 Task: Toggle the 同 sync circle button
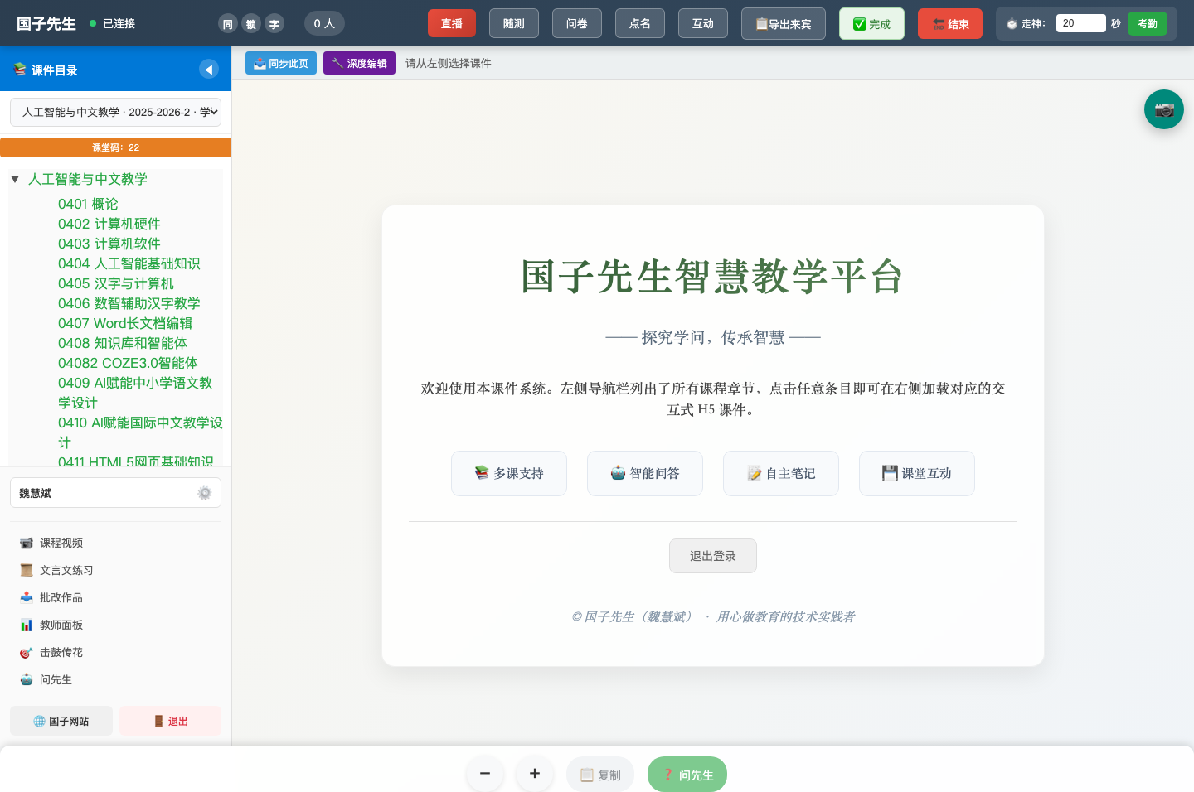coord(227,24)
